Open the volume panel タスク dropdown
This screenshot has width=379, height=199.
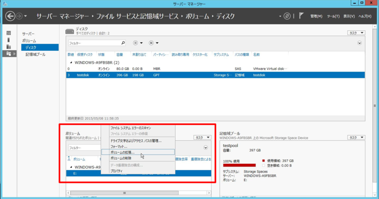[x=202, y=137]
